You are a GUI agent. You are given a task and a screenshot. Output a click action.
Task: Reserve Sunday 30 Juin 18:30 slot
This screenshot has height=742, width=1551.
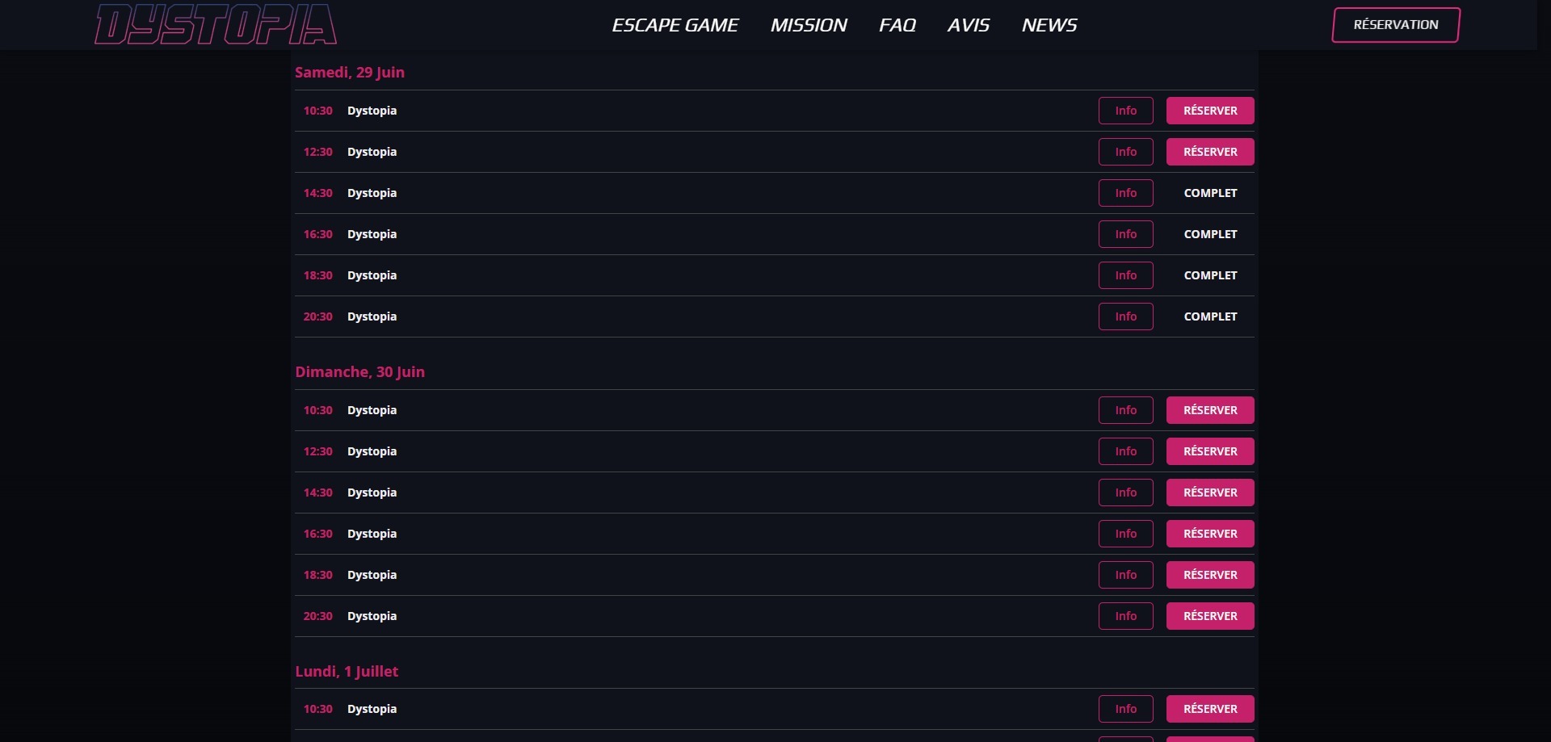tap(1209, 575)
